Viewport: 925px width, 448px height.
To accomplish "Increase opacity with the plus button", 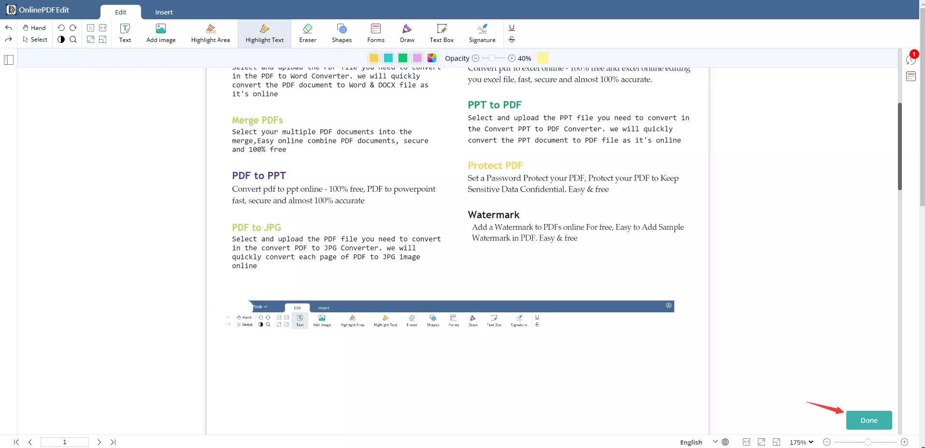I will [512, 58].
